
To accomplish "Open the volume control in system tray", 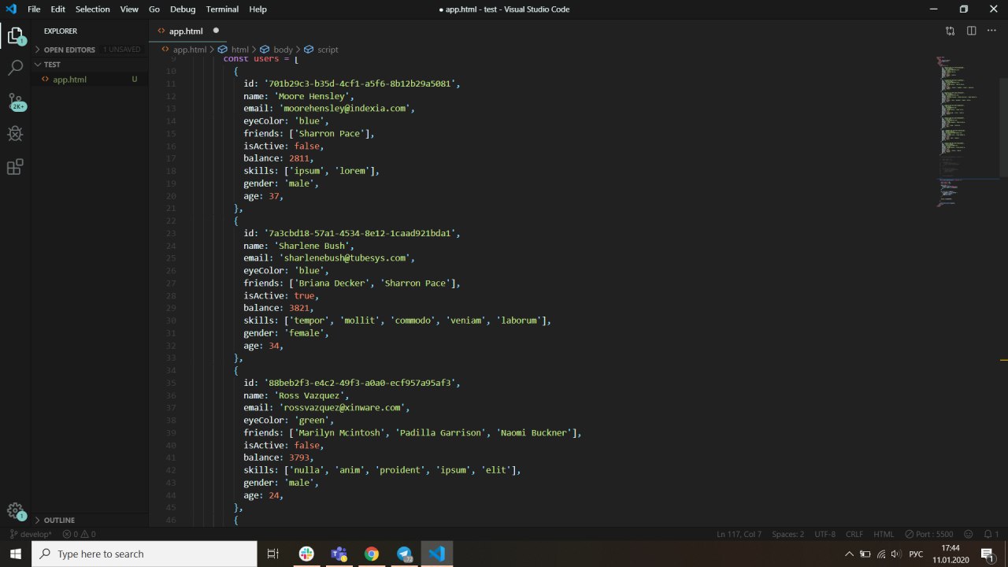I will tap(896, 554).
